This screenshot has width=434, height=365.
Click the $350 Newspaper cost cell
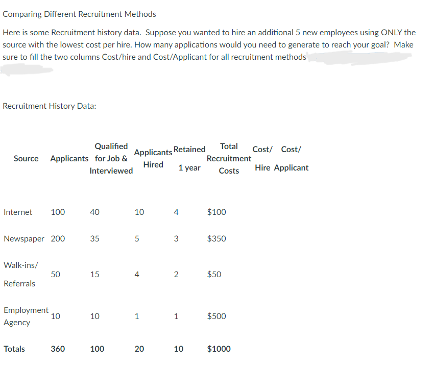[x=216, y=238]
